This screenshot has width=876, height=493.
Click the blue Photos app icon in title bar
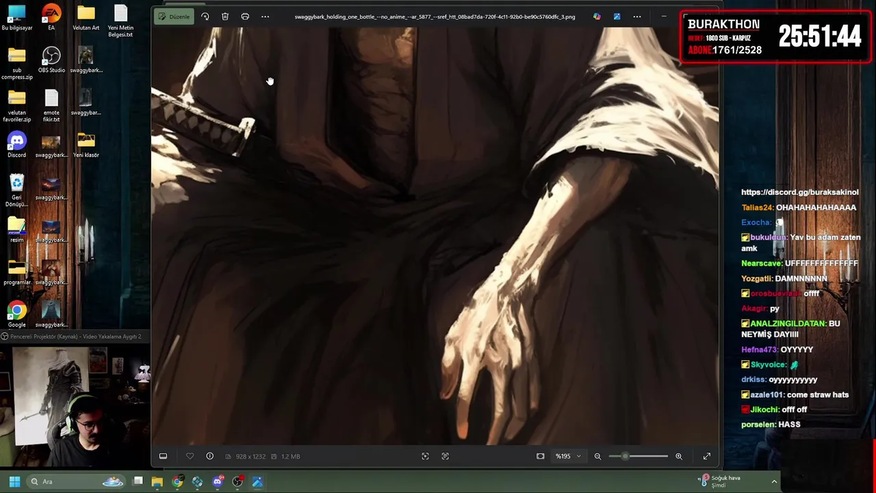click(x=617, y=16)
